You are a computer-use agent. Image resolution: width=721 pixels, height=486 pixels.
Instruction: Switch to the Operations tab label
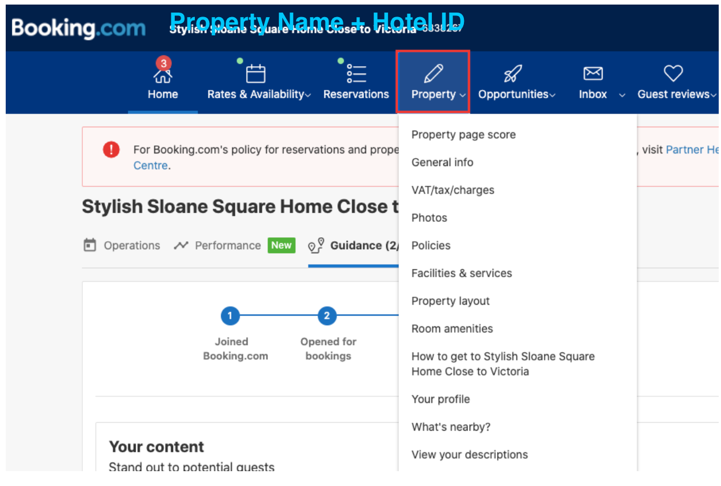tap(132, 246)
